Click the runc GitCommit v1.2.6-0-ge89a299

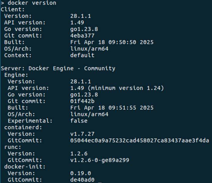(100, 160)
